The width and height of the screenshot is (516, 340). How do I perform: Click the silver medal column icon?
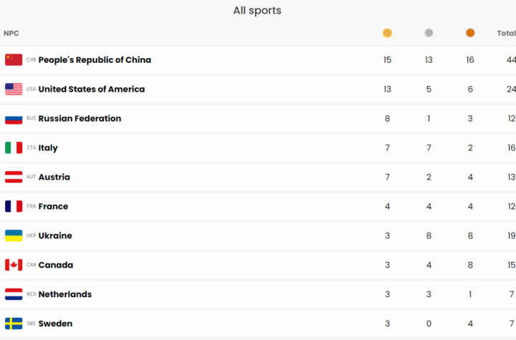coord(429,33)
